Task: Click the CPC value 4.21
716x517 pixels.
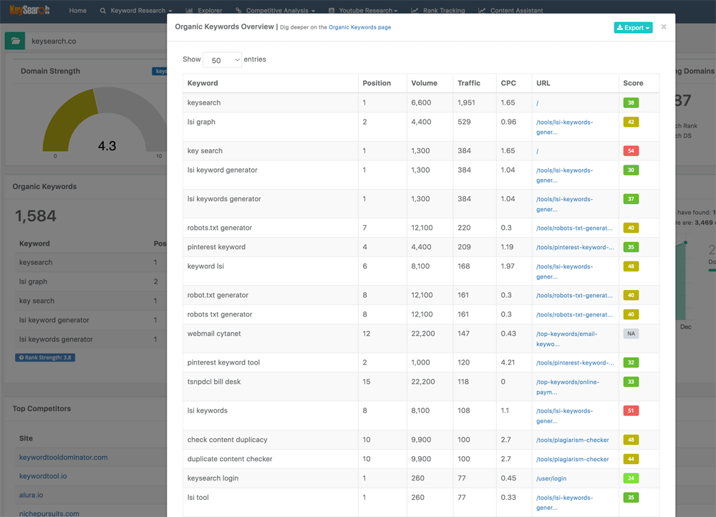Action: tap(508, 362)
